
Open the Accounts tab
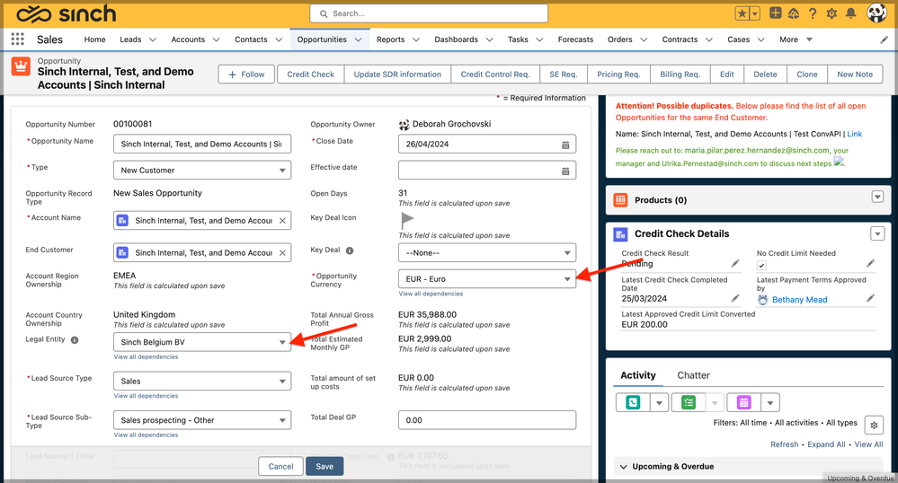tap(188, 40)
